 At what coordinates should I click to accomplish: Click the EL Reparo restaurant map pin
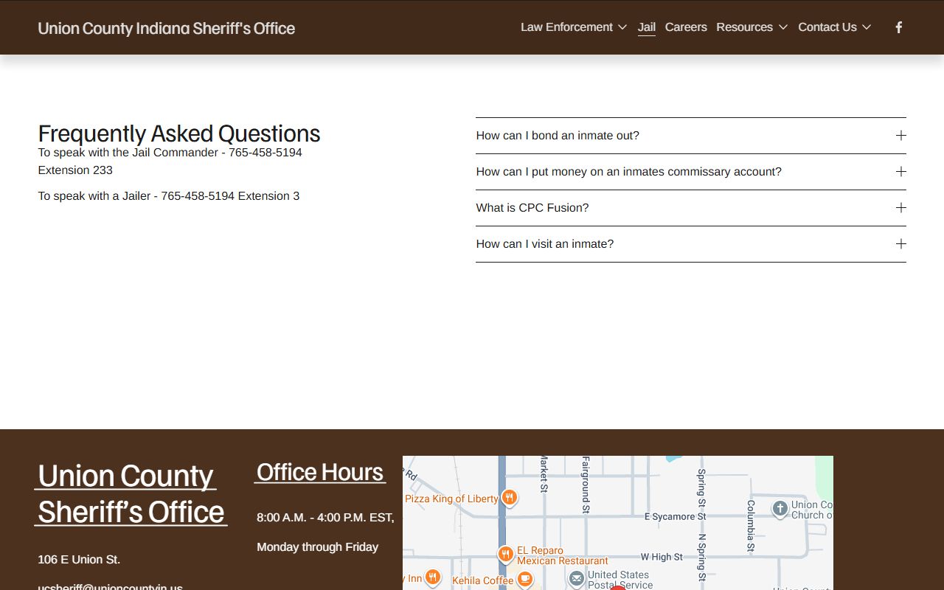click(x=505, y=554)
